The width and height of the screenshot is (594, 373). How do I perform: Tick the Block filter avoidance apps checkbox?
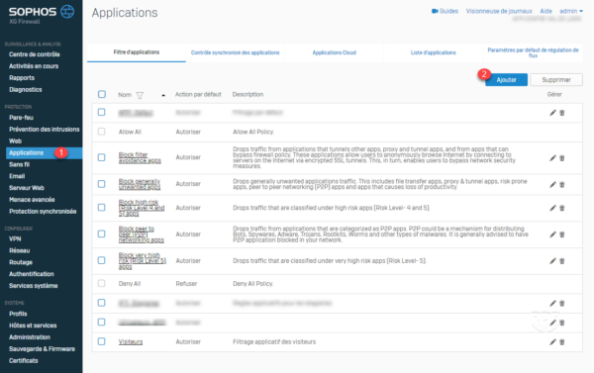pyautogui.click(x=102, y=157)
